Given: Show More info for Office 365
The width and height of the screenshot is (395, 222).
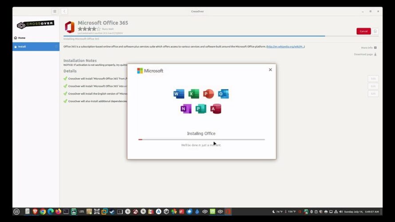Looking at the screenshot, I should (369, 48).
